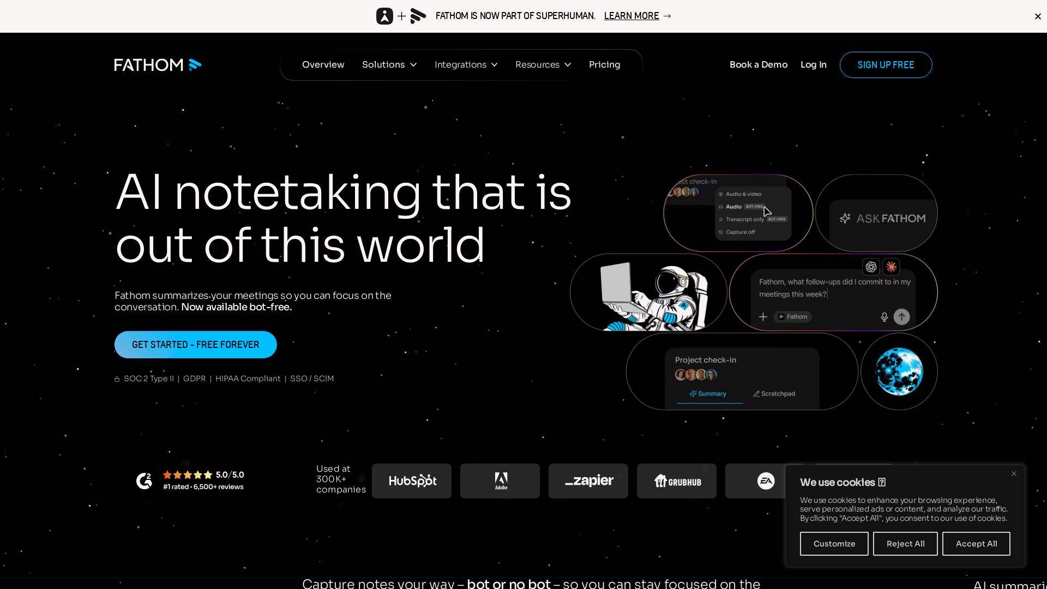Click the participant avatars under Project check-in

click(x=696, y=375)
